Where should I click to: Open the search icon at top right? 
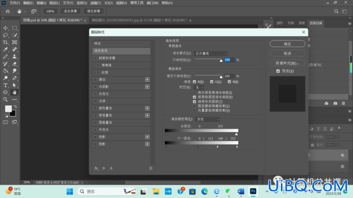(x=336, y=11)
